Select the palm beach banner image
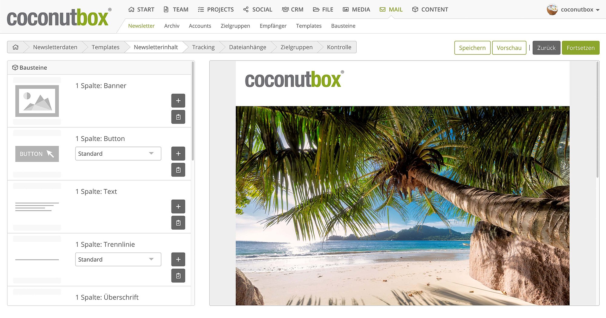The height and width of the screenshot is (318, 606). tap(402, 206)
